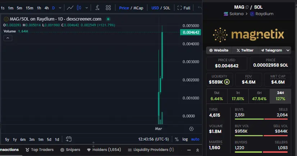
Task: Toggle chart currency to USD
Action: coord(155,8)
